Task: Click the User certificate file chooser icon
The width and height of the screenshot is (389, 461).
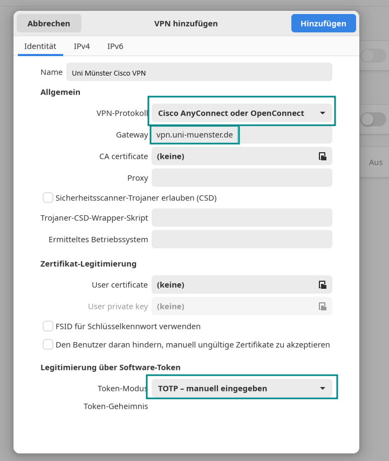Action: point(322,284)
